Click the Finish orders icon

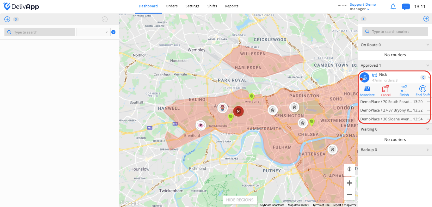coord(404,89)
